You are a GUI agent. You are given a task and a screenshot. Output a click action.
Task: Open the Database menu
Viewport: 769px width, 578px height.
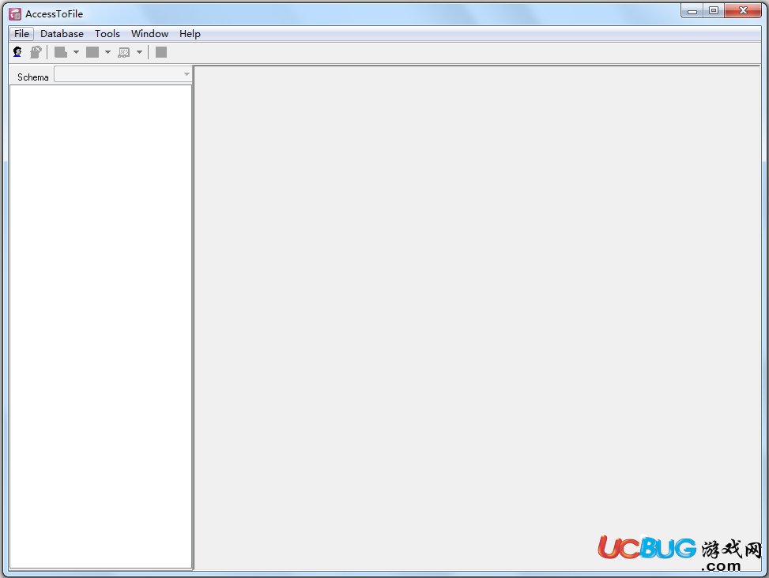tap(62, 34)
